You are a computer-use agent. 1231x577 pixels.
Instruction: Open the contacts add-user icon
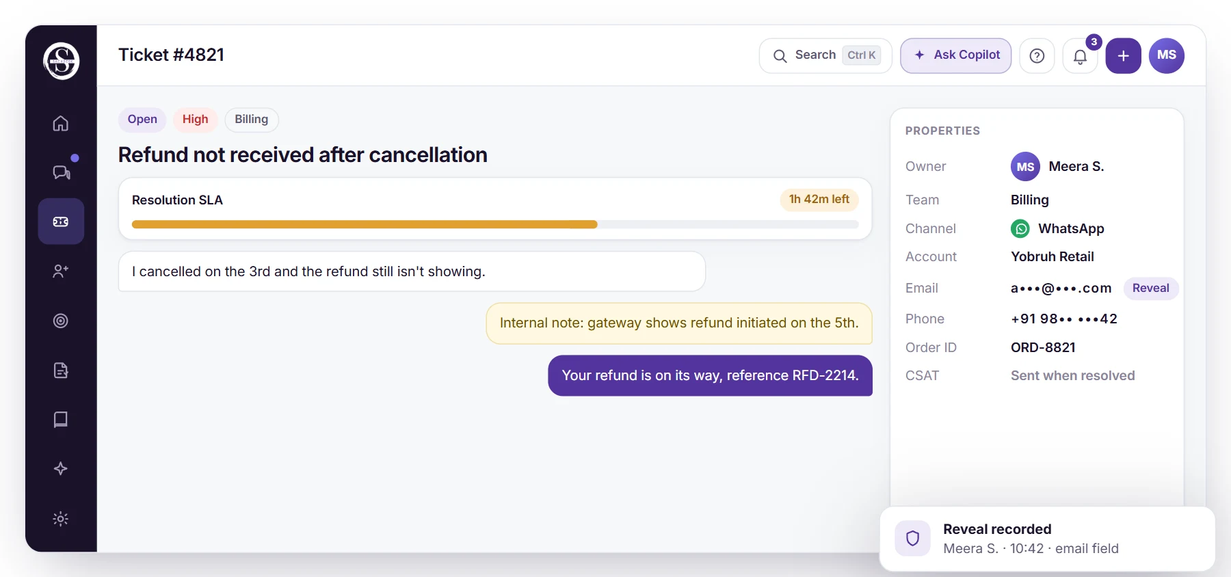tap(61, 271)
